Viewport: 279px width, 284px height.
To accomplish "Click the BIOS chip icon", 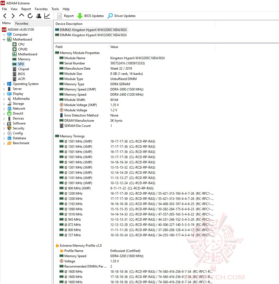I will 15,74.
